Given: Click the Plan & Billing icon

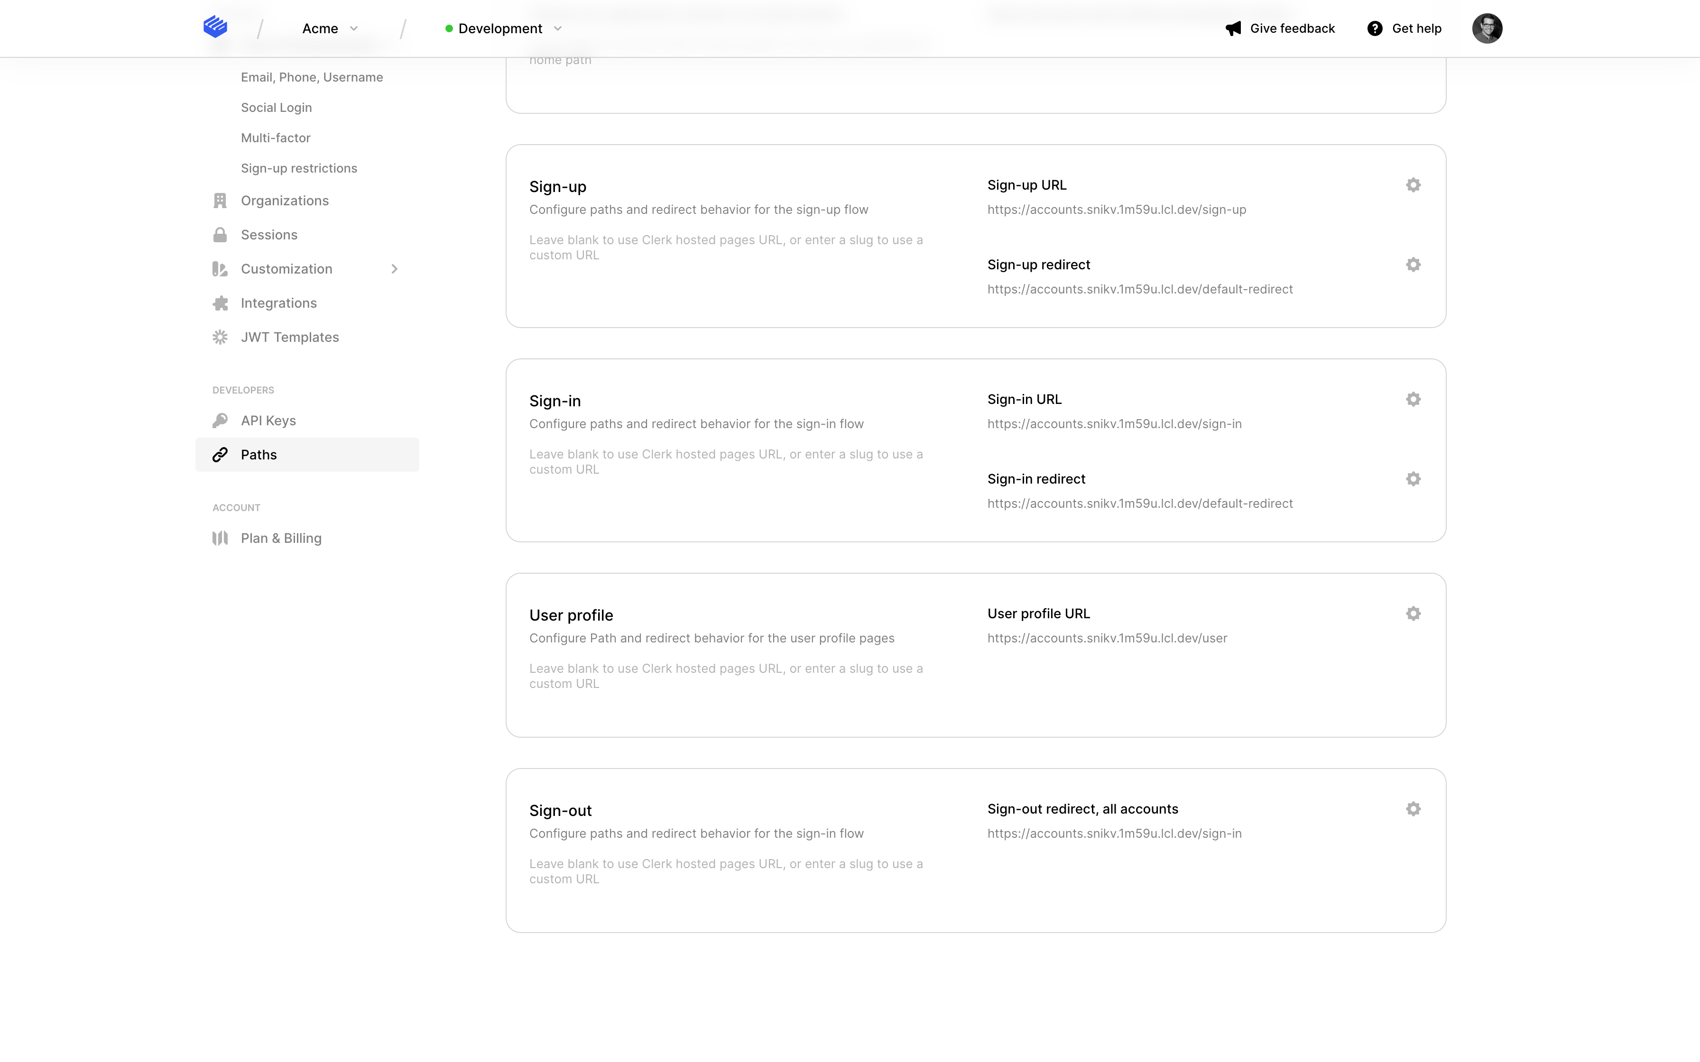Looking at the screenshot, I should tap(220, 538).
